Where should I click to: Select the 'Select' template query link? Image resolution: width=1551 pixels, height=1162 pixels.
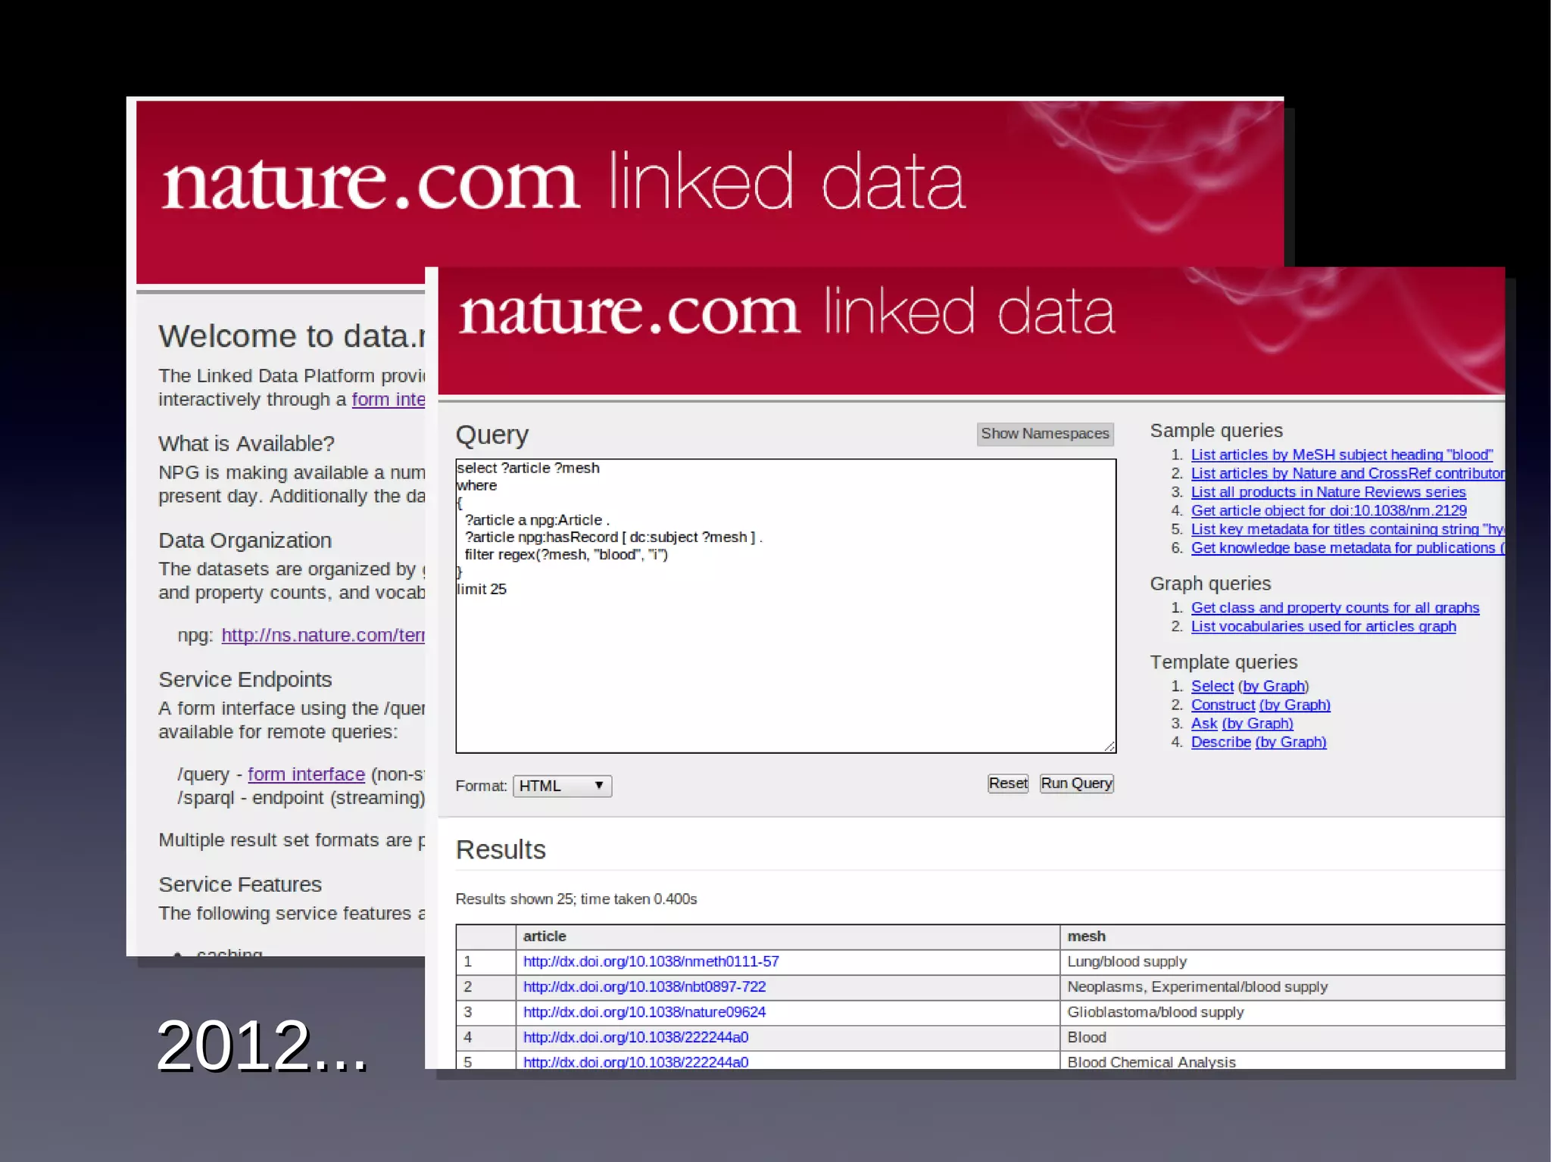1212,687
